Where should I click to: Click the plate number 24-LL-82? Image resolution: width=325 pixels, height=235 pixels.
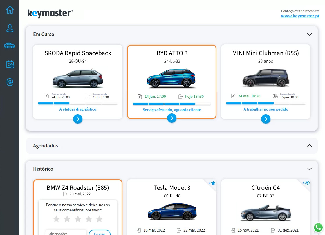pos(172,61)
